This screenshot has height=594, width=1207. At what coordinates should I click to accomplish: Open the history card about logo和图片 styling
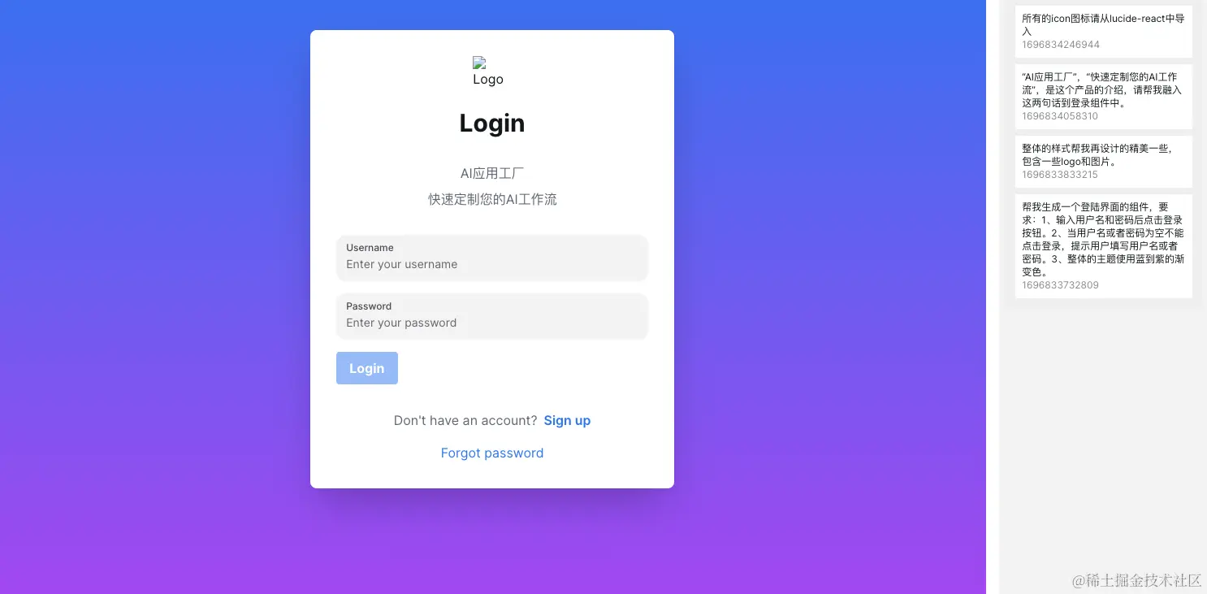1104,162
